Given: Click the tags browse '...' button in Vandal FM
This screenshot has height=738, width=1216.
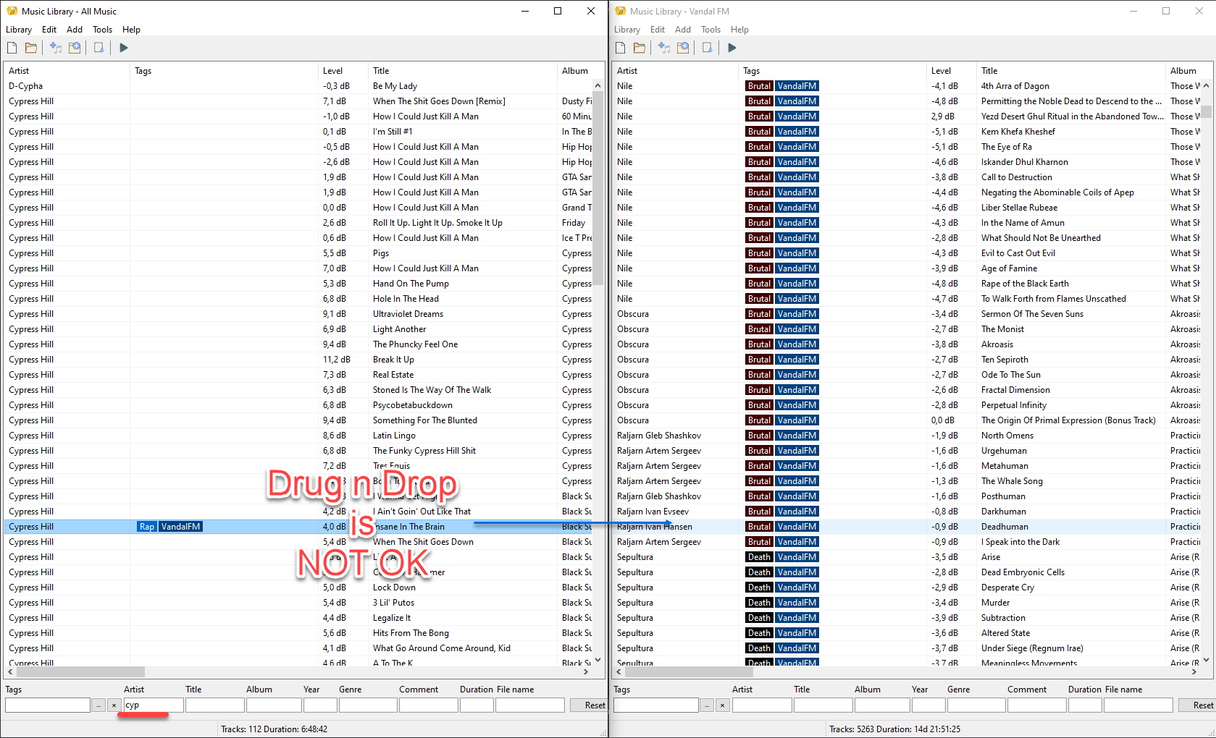Looking at the screenshot, I should tap(708, 705).
